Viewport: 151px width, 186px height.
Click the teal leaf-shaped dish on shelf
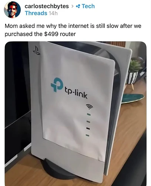tap(132, 98)
